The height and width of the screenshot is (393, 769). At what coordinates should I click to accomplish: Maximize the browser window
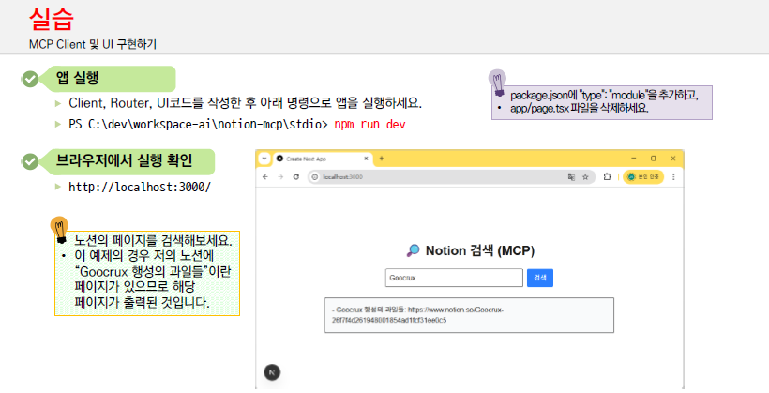click(x=654, y=159)
